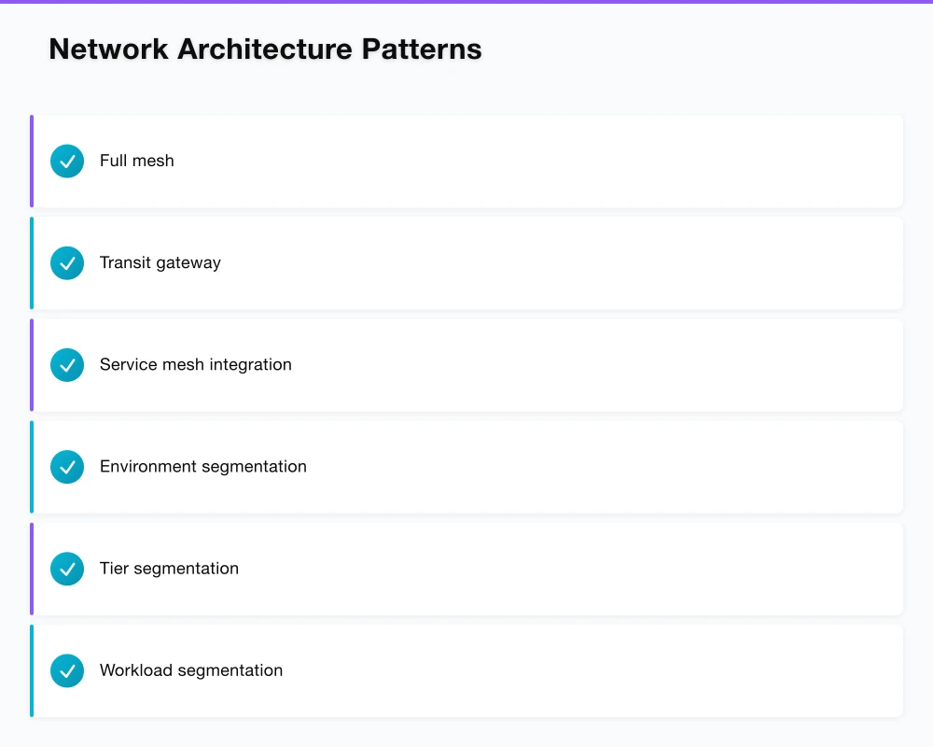The height and width of the screenshot is (747, 933).
Task: Click the Environment segmentation card body
Action: coord(466,466)
